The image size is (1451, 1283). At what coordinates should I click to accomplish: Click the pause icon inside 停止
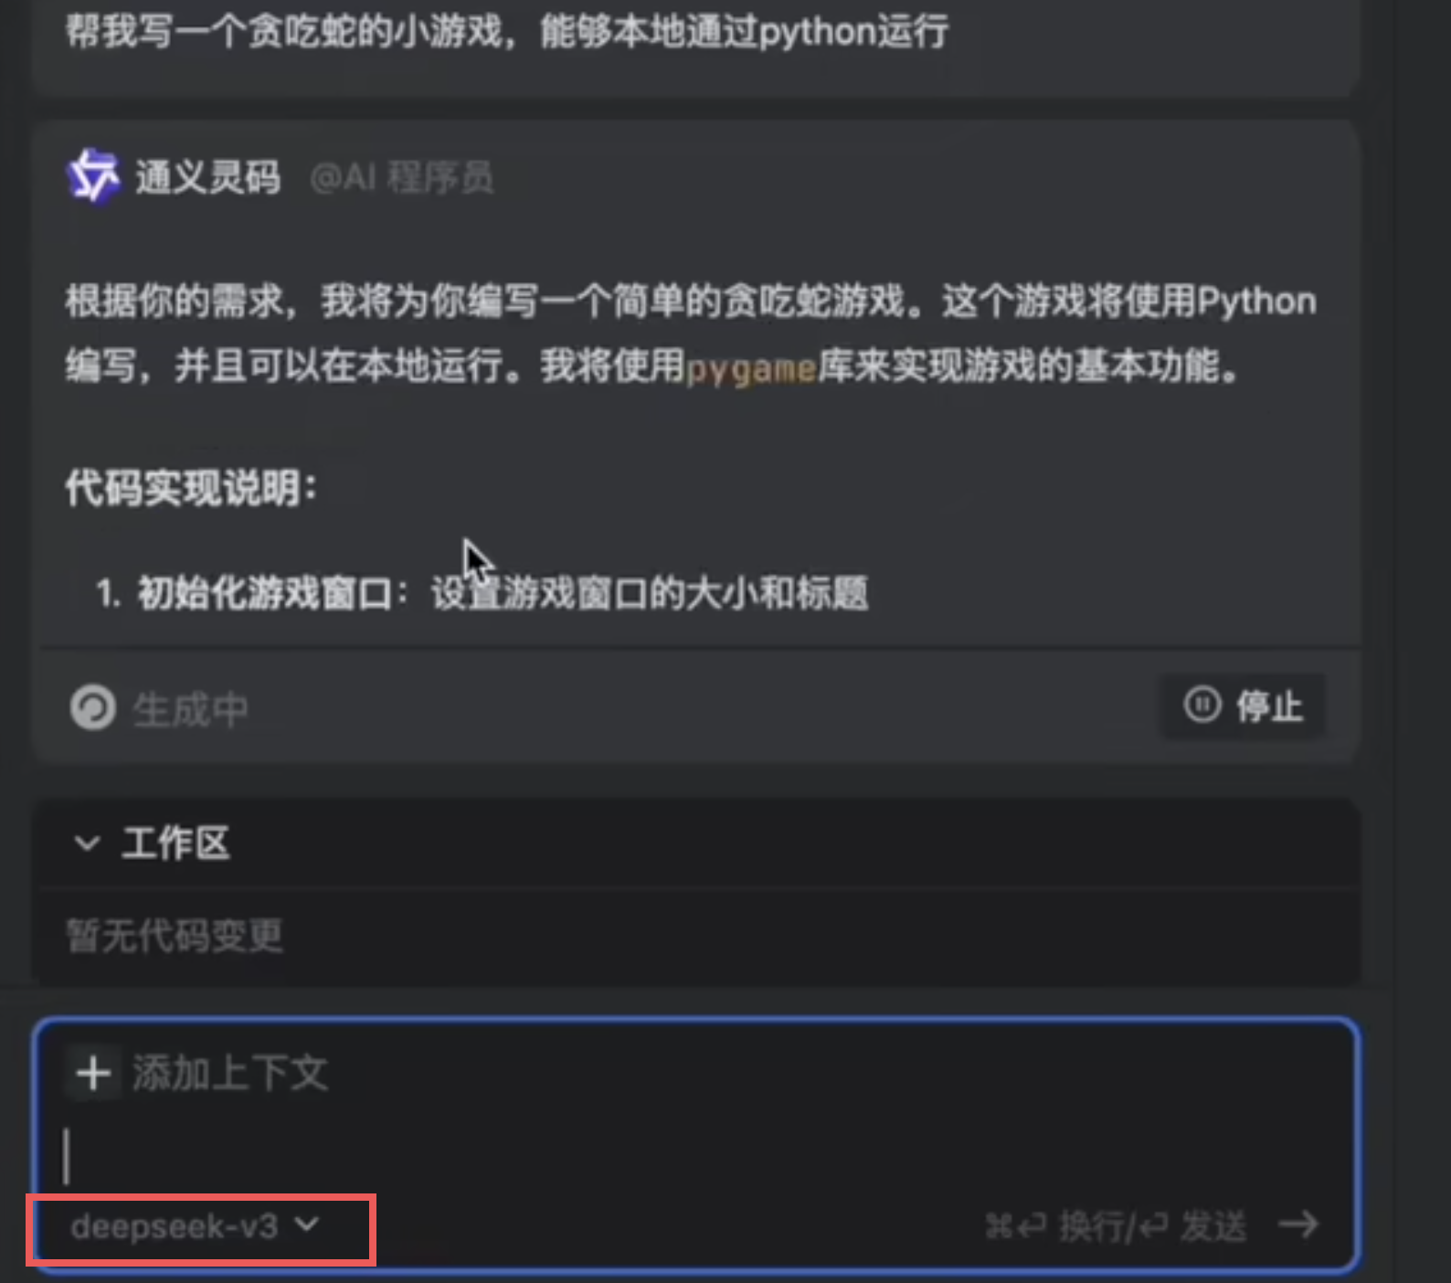(x=1202, y=705)
